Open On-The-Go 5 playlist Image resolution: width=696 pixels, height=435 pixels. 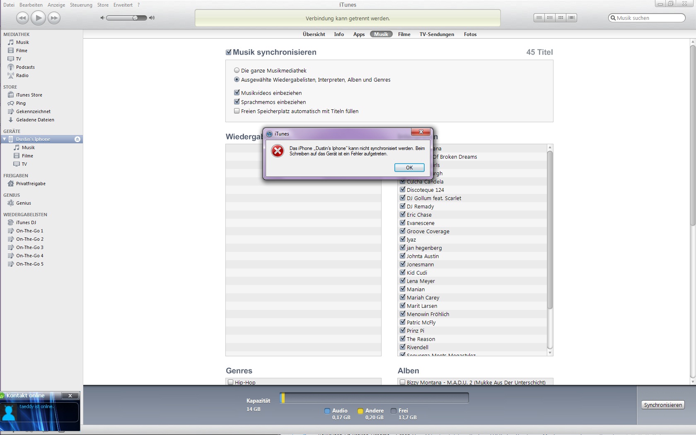29,264
